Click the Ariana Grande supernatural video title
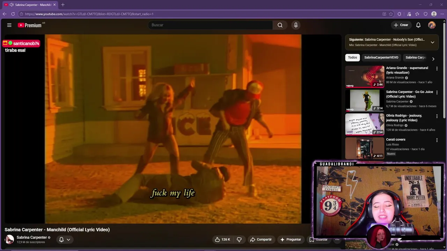 pos(407,70)
